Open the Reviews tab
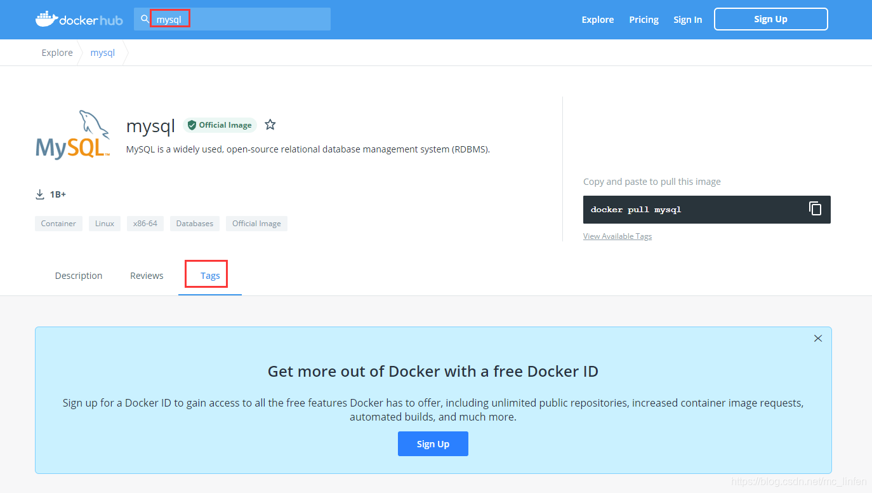Viewport: 872px width, 493px height. tap(147, 274)
